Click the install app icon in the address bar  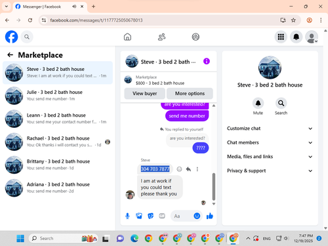pyautogui.click(x=283, y=20)
